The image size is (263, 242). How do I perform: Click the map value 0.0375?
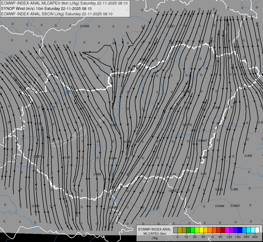tap(187, 125)
